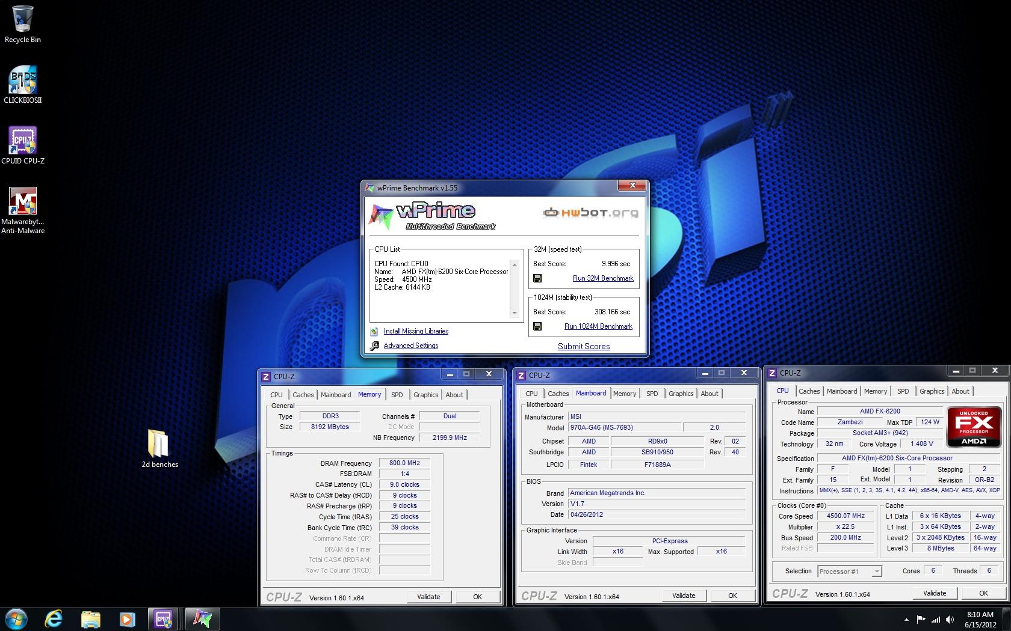Click the mainboard Model 970A-G46 (MS-7693) field
This screenshot has height=631, width=1011.
click(625, 428)
